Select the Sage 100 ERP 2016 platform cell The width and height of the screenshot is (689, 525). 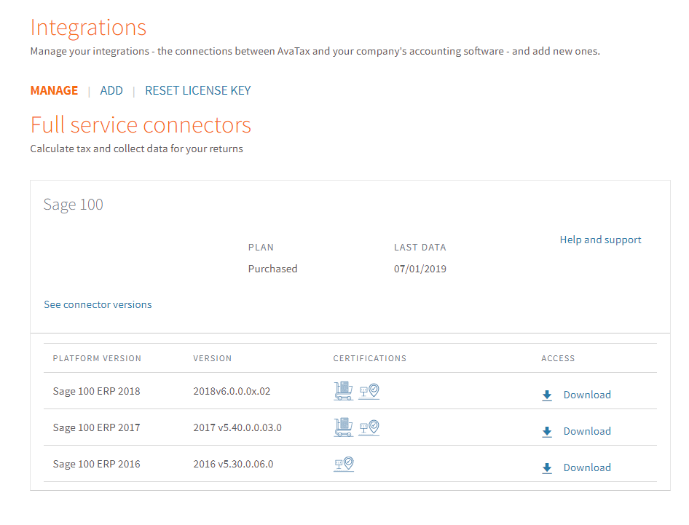point(97,464)
